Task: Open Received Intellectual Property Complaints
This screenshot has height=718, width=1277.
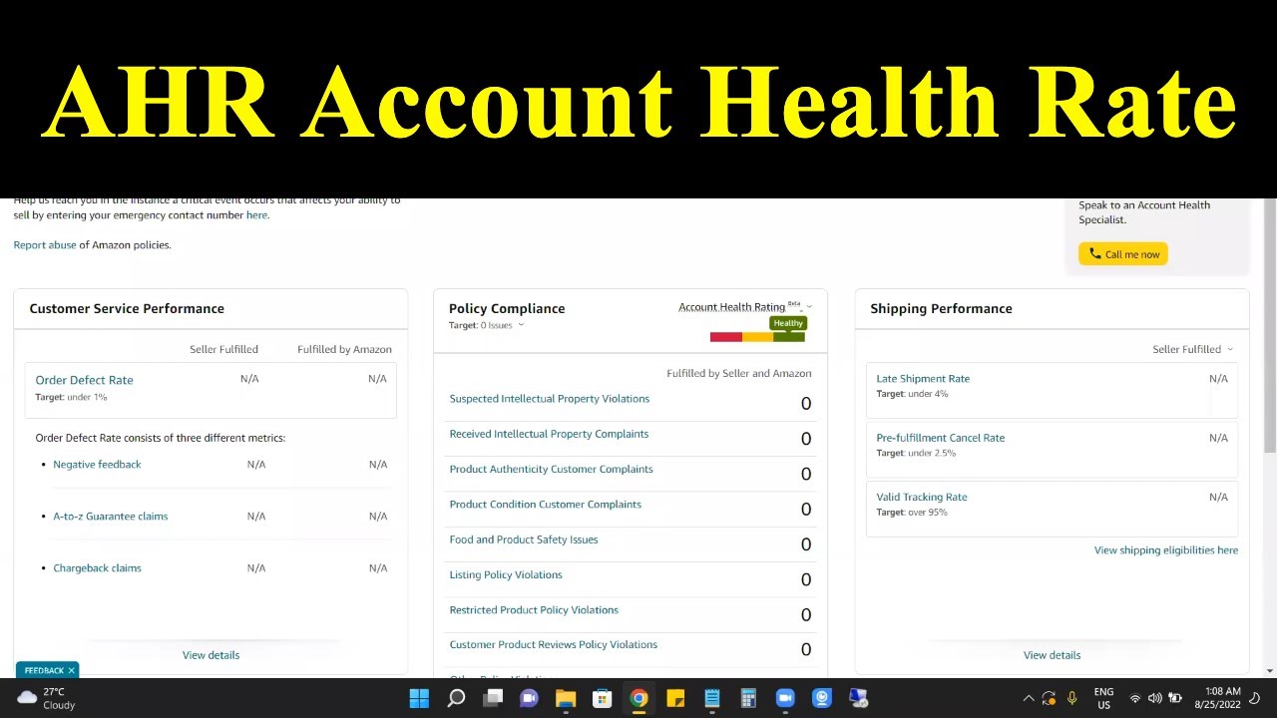Action: (x=549, y=434)
